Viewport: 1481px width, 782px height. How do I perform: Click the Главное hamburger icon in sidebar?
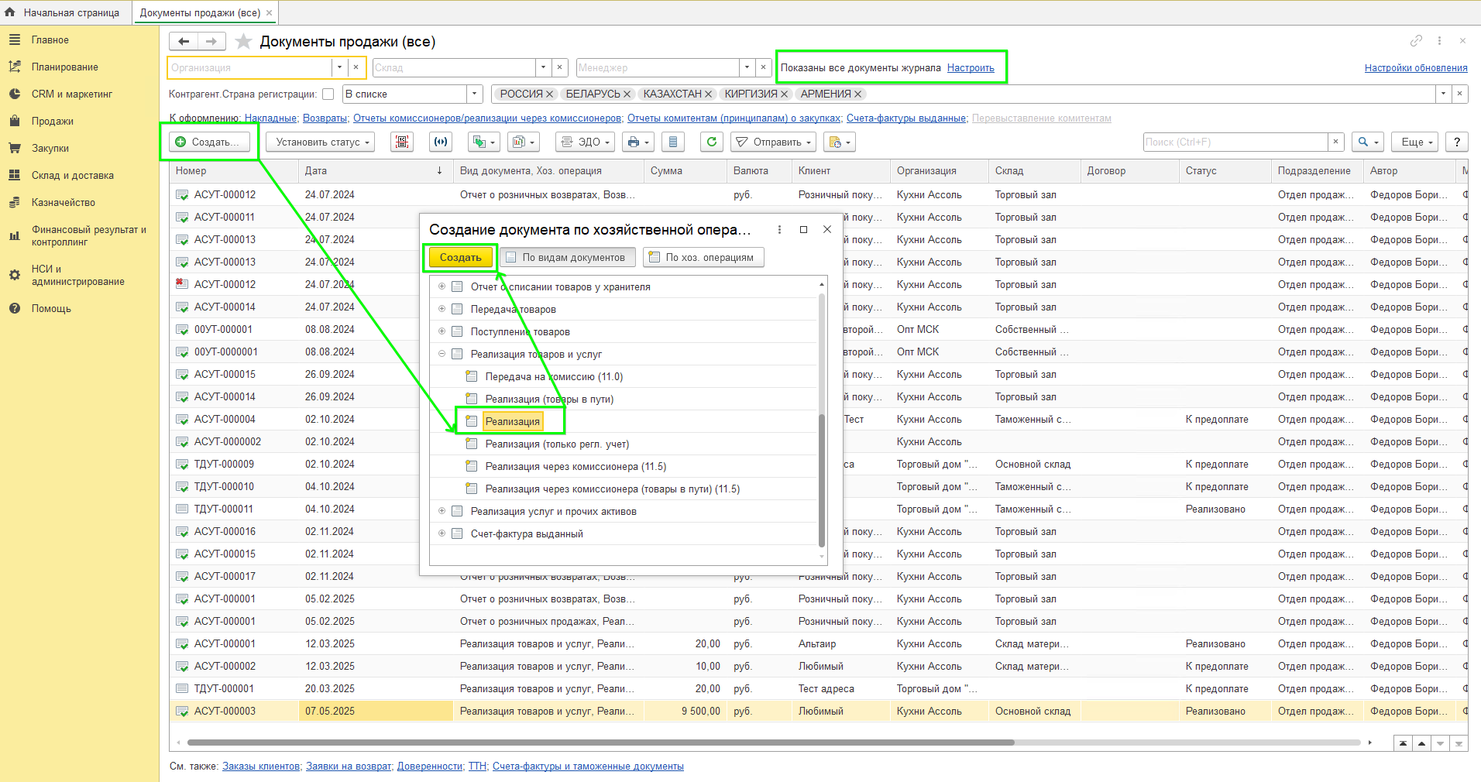click(15, 39)
